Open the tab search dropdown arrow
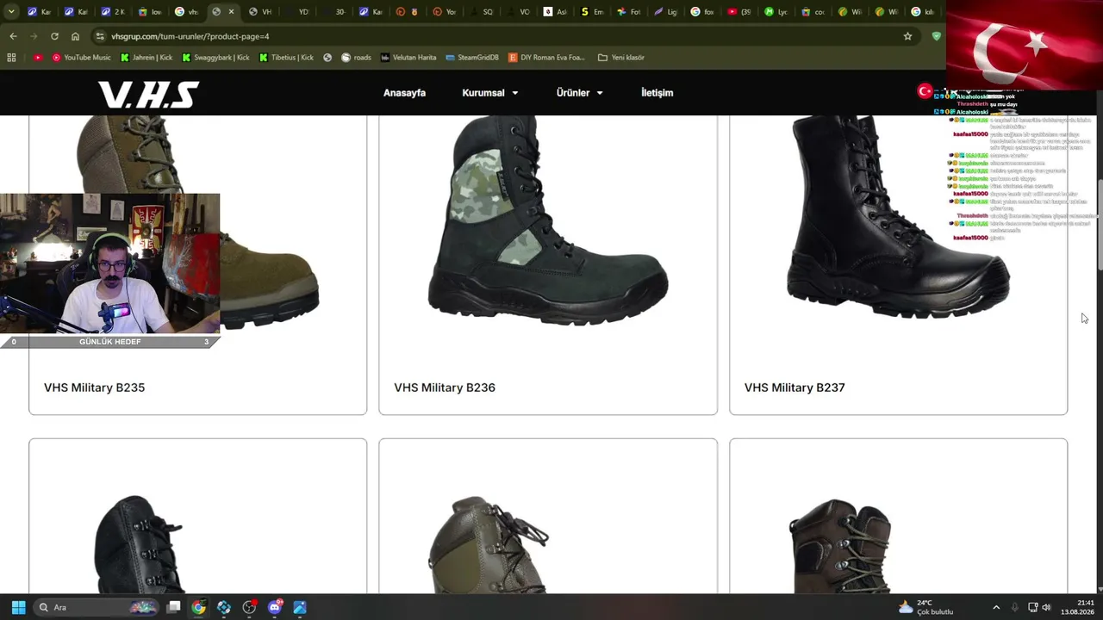Screen dimensions: 1103x620 pyautogui.click(x=11, y=12)
